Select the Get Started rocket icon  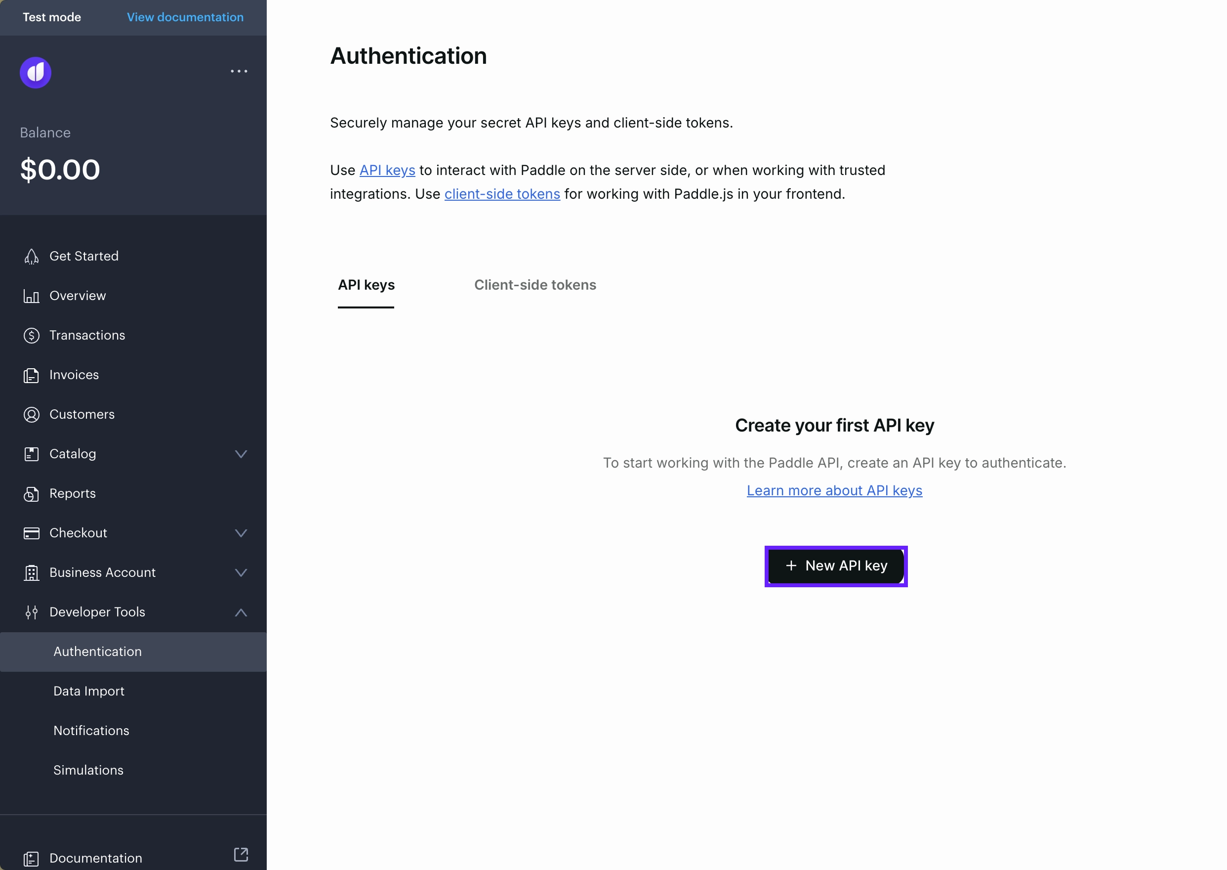pyautogui.click(x=31, y=256)
